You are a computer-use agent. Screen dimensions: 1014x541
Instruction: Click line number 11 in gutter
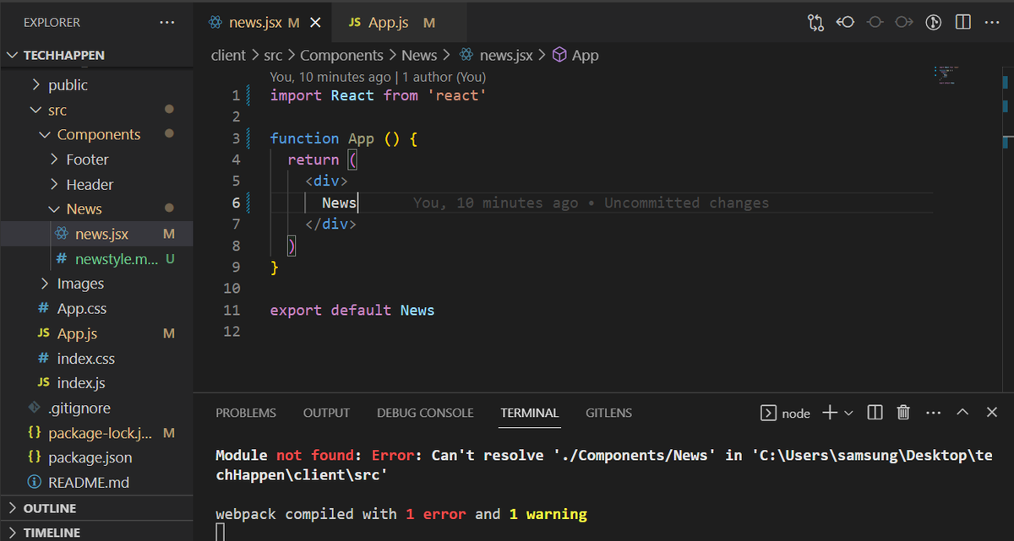232,311
